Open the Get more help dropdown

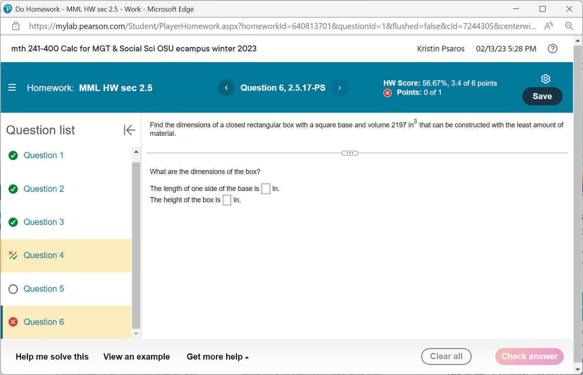click(x=217, y=357)
